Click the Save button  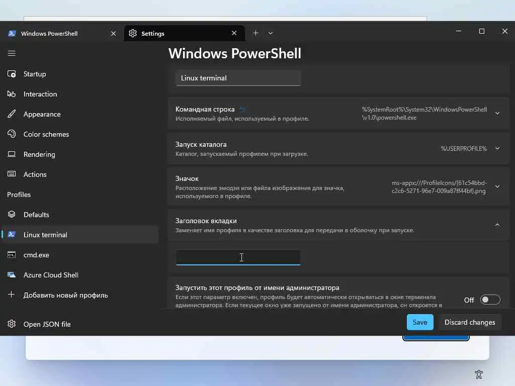(x=420, y=322)
